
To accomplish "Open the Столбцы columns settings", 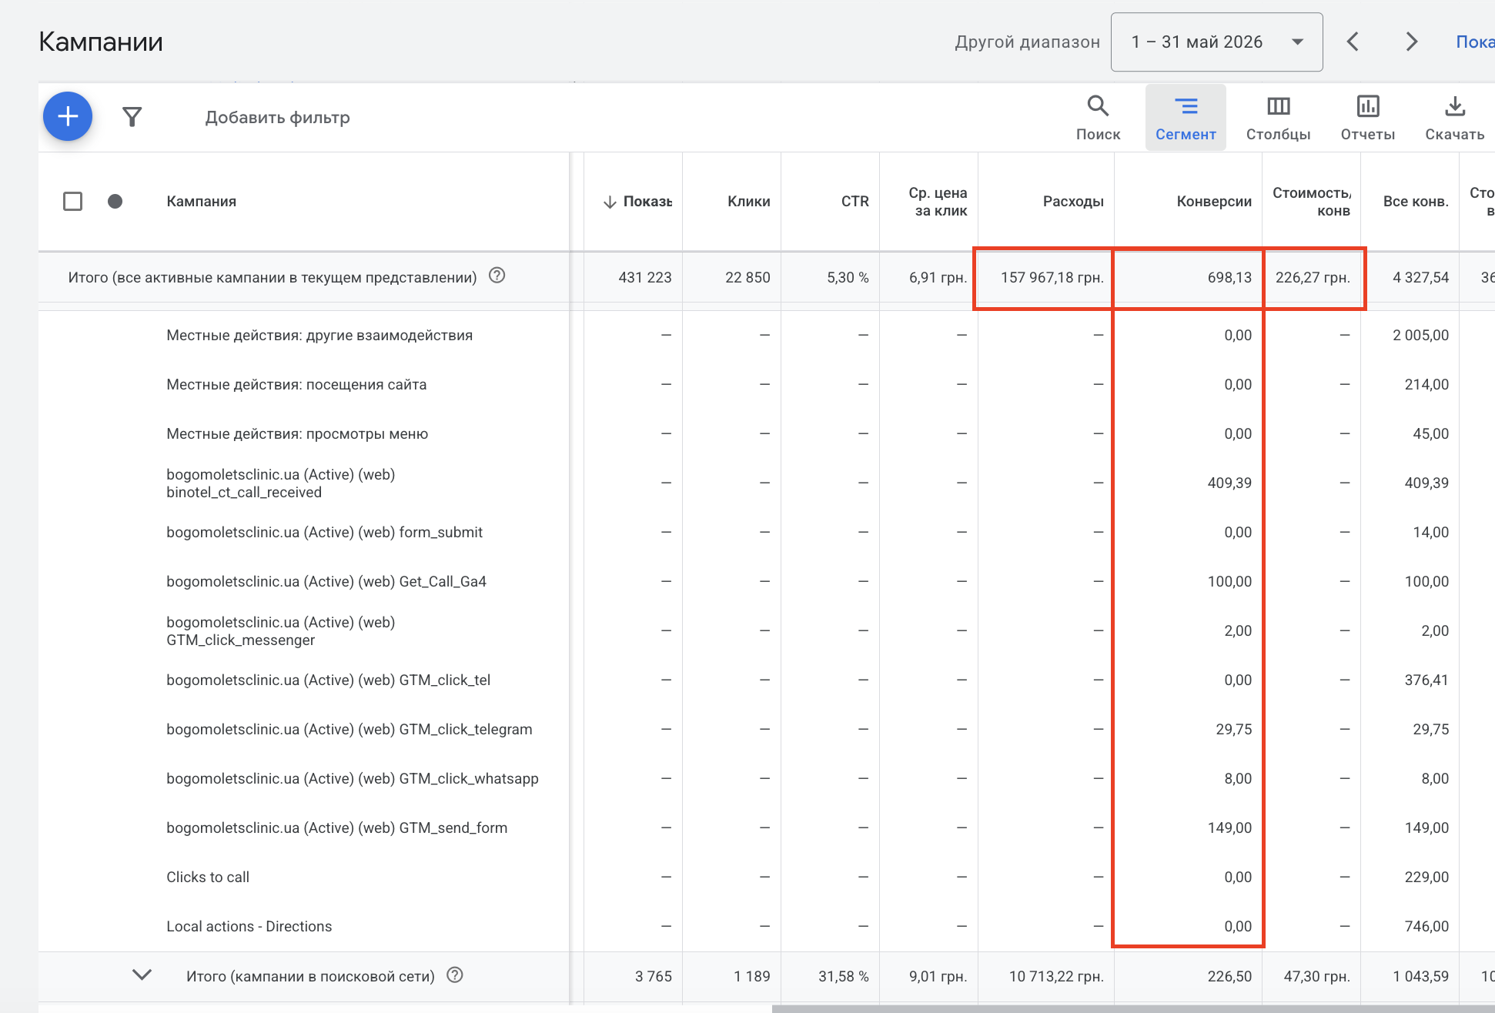I will click(x=1278, y=118).
